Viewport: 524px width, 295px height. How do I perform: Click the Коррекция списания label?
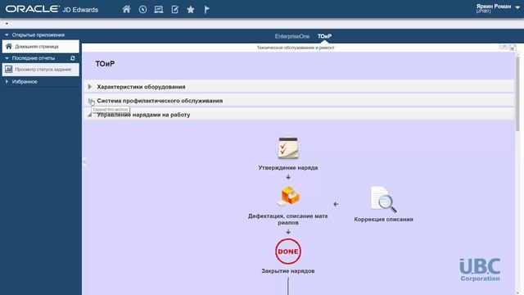coord(383,220)
